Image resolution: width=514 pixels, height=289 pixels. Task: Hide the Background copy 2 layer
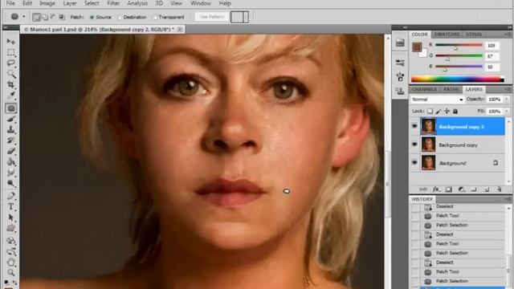[x=414, y=126]
